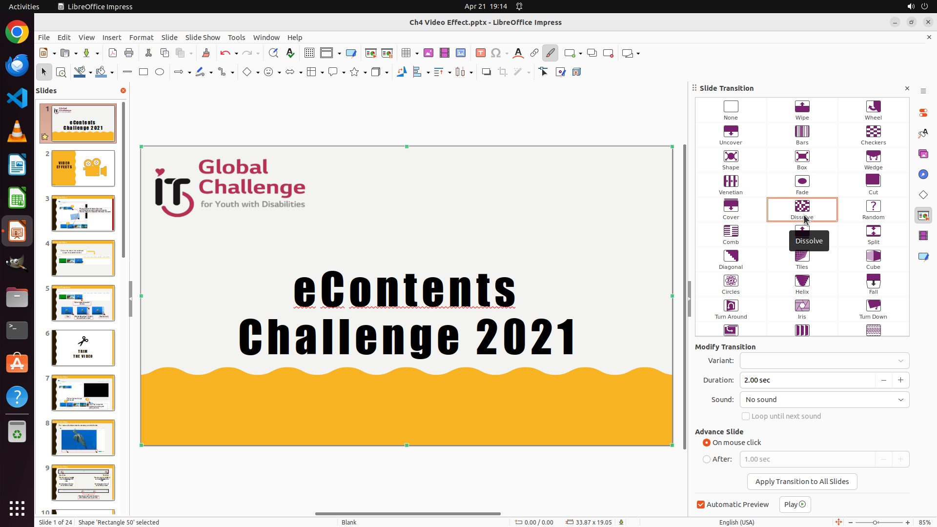937x527 pixels.
Task: Select the Rectangle drawing tool
Action: point(143,72)
